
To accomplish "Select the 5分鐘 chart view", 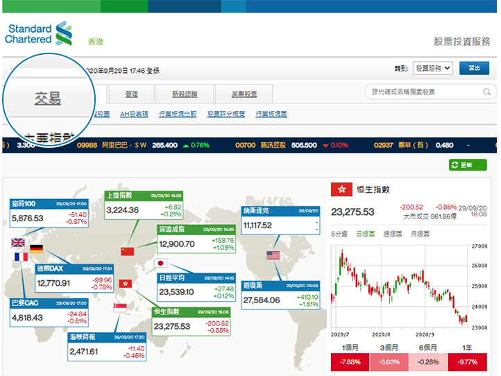I will [x=341, y=234].
